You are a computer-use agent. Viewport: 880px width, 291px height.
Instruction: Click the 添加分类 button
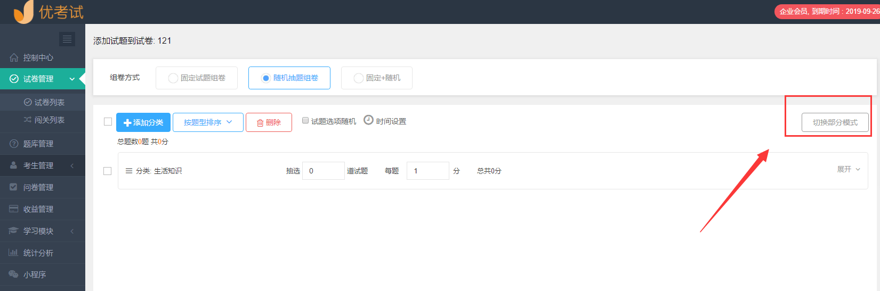pyautogui.click(x=143, y=122)
